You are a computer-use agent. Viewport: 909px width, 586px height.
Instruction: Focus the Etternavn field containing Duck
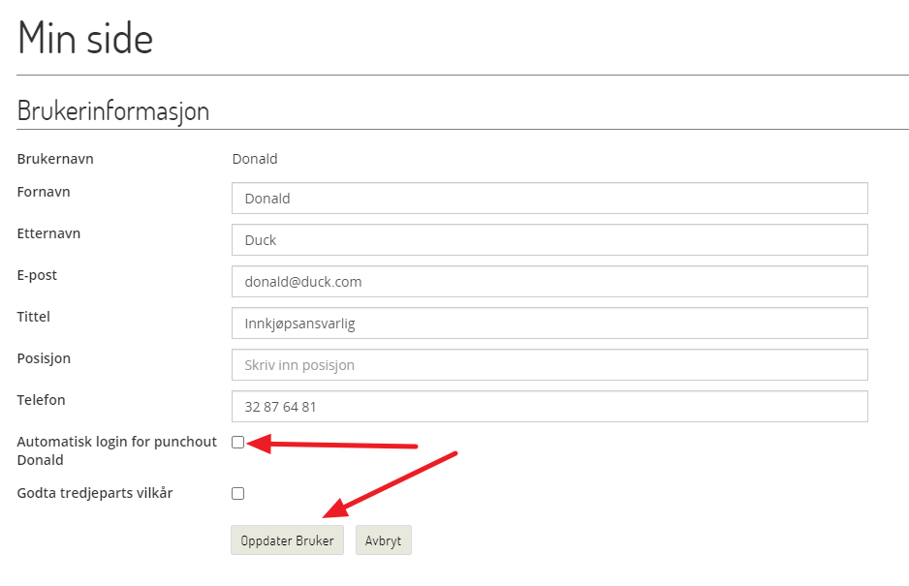click(549, 240)
